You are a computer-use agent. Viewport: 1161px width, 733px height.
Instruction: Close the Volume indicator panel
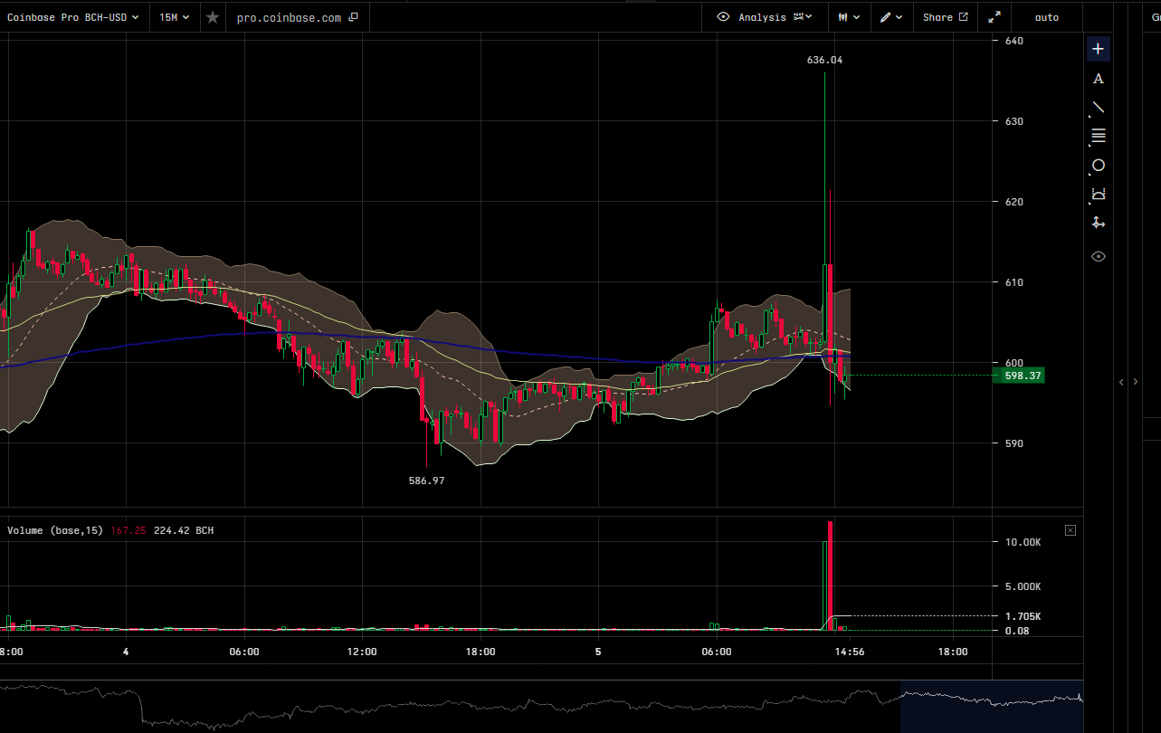(x=1071, y=530)
